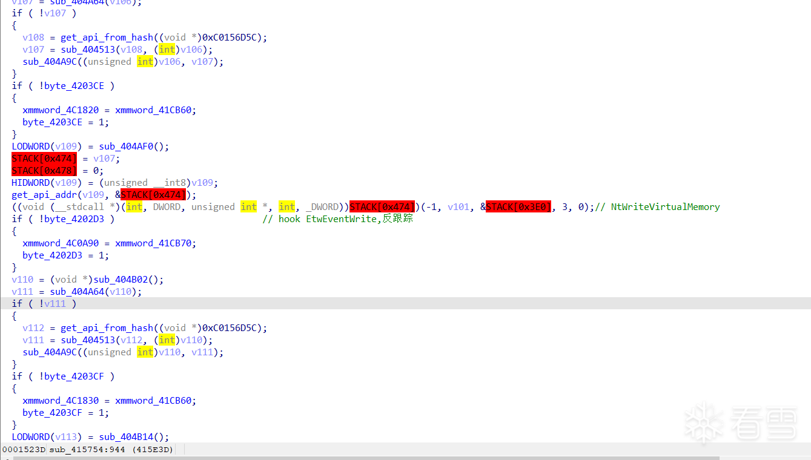Click the highlighted STACK[0x478] variable
This screenshot has height=460, width=811.
pos(44,170)
